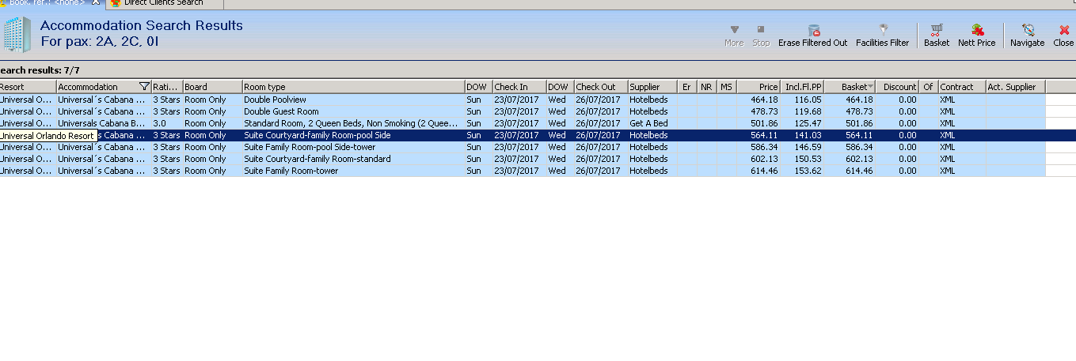The height and width of the screenshot is (361, 1076).
Task: Select the Double Guest Room row
Action: point(538,111)
